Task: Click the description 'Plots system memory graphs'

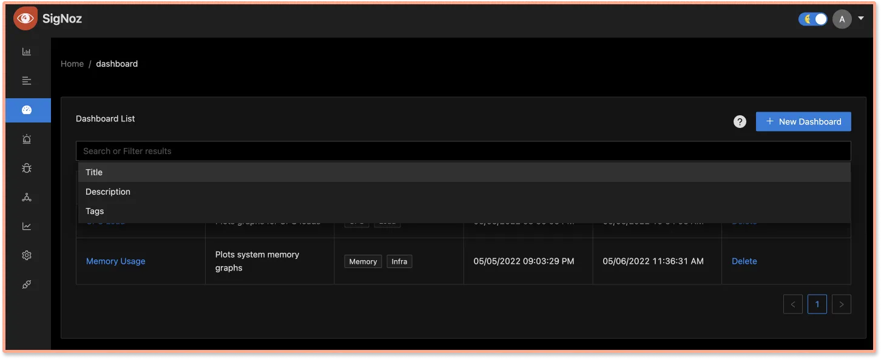Action: [257, 261]
